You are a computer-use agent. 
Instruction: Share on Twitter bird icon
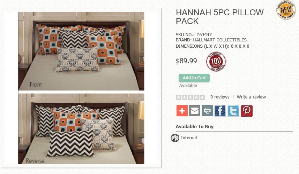233,111
